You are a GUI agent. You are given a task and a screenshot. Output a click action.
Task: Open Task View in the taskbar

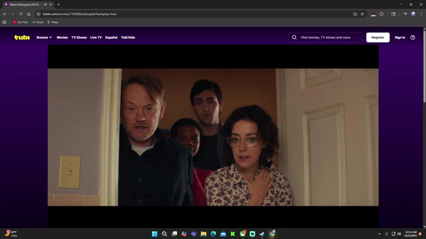[x=174, y=234]
